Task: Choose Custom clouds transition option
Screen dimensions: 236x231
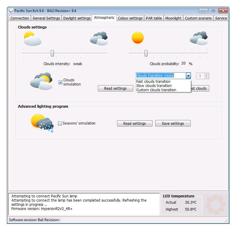Action: click(x=163, y=90)
